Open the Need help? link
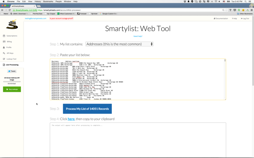This screenshot has height=158, width=254. [138, 36]
